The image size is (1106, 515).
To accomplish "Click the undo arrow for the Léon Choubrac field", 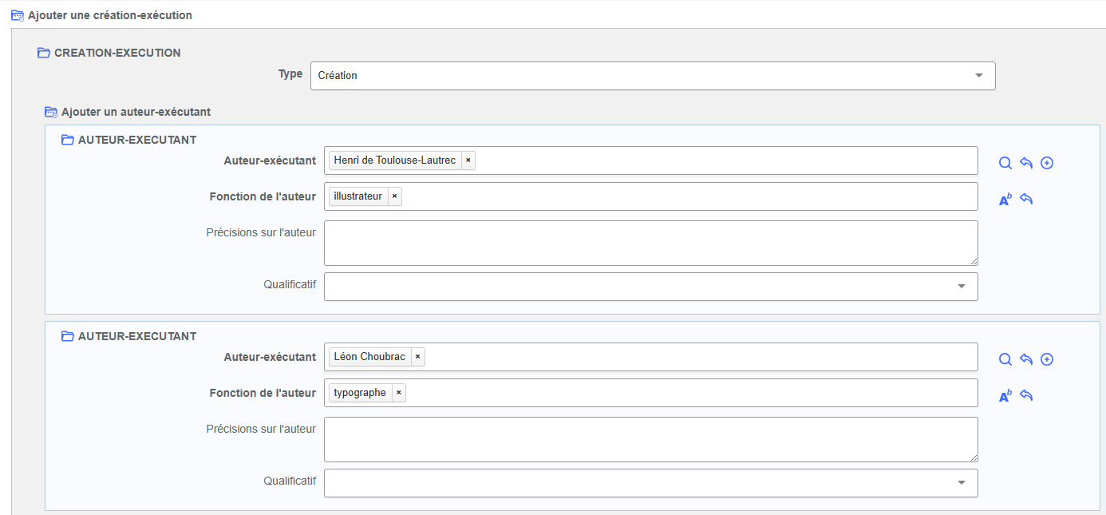I will 1026,359.
